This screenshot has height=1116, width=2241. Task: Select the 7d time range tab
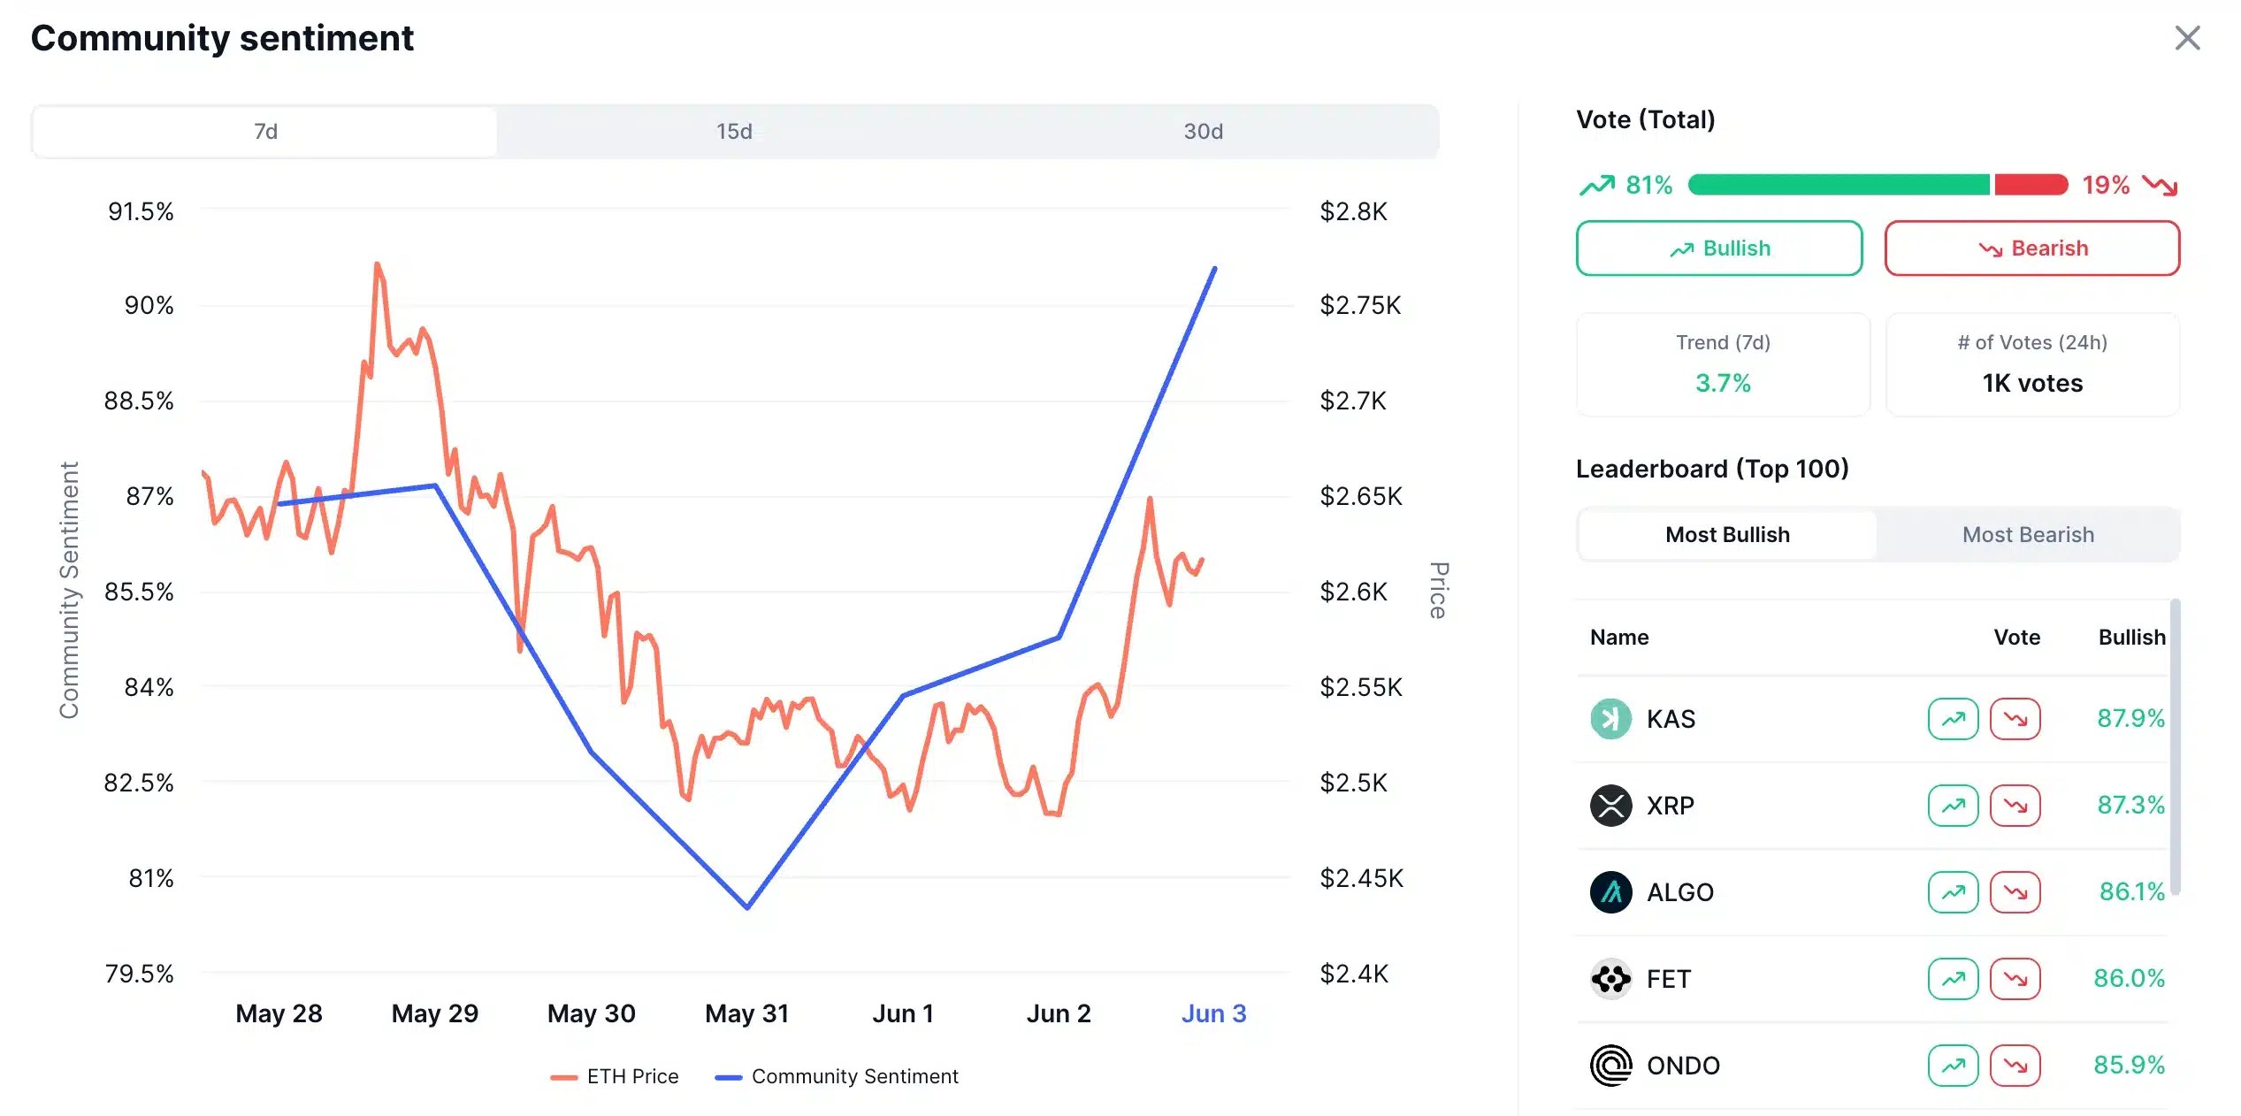[264, 131]
